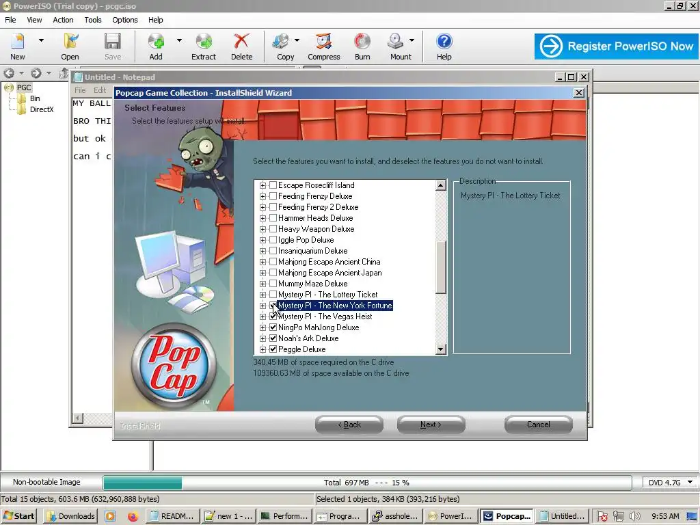Screen dimensions: 700x525
Task: Click the feature list scroll down arrow
Action: tap(441, 349)
